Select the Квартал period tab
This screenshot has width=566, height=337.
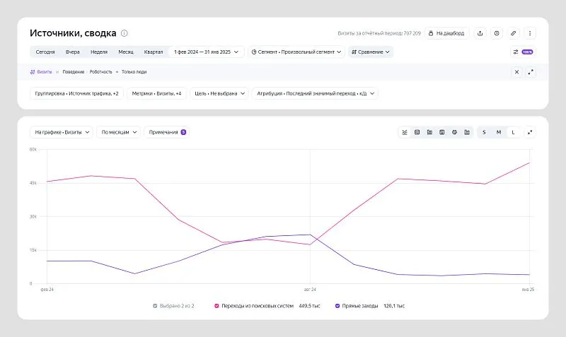click(154, 52)
